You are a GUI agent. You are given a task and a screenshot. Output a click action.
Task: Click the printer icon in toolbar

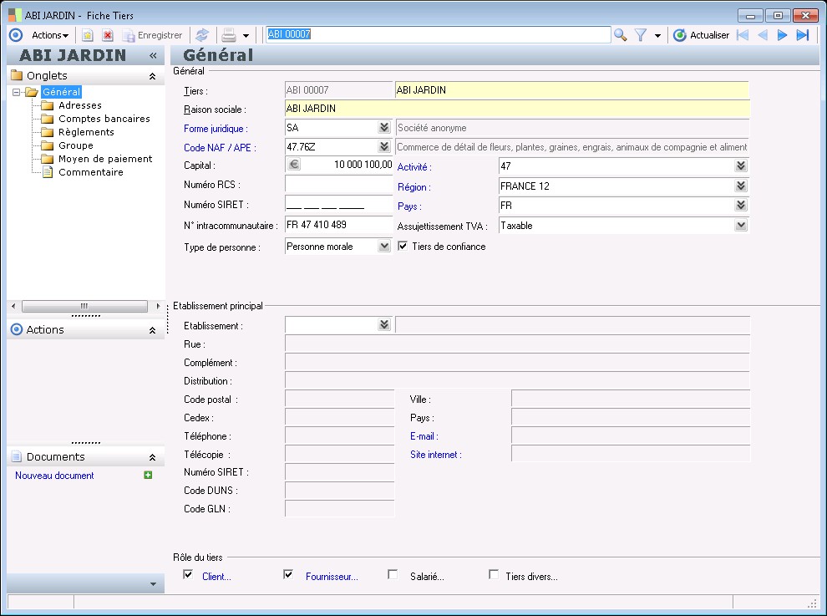click(x=228, y=35)
